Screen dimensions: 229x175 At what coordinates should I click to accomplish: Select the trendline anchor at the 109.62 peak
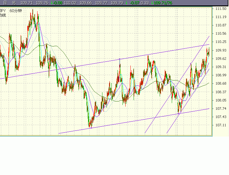(120, 59)
